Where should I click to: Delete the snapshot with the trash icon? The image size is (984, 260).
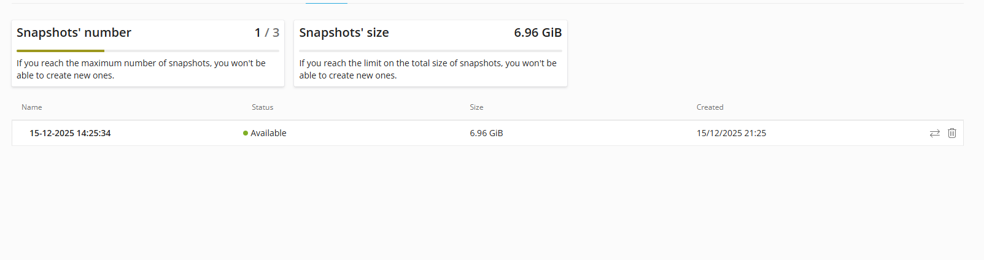pyautogui.click(x=951, y=133)
